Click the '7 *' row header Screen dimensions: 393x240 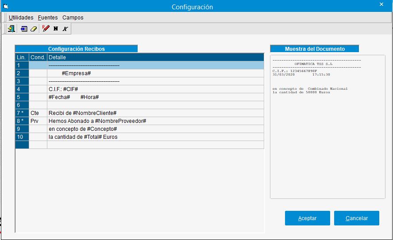[x=22, y=113]
